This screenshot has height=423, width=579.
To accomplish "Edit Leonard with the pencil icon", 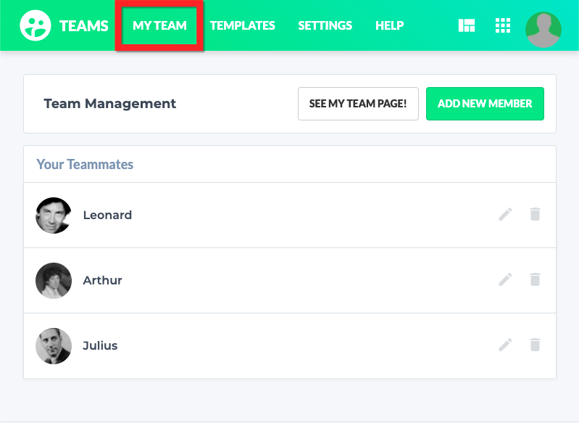I will point(506,214).
